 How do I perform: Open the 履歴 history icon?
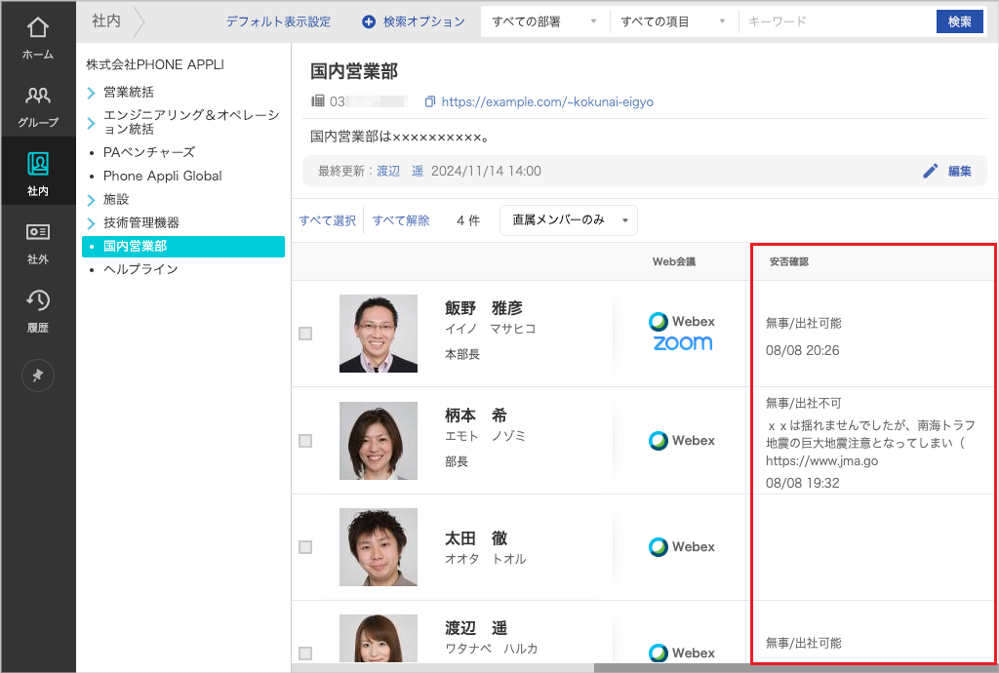[x=37, y=310]
